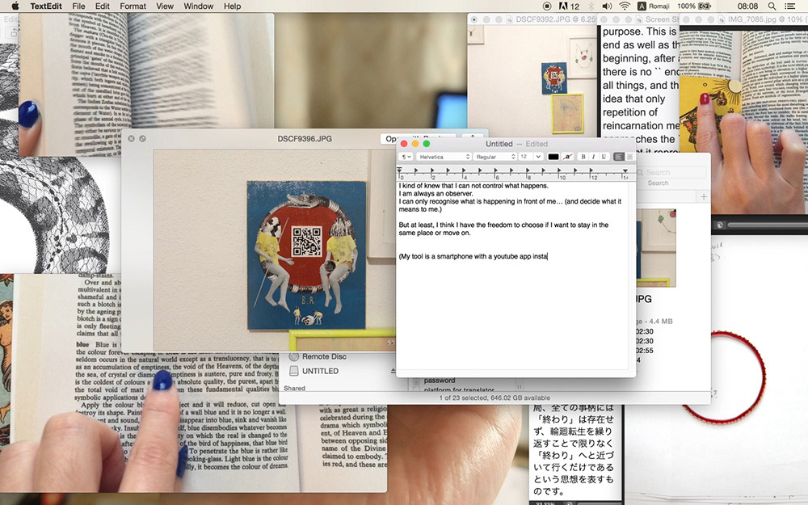Click the Shared sidebar heading

294,389
